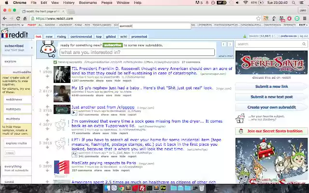Screen dimensions: 309x193
Task: Downvote the 15 y/o nephew post
Action: pyautogui.click(x=47, y=95)
